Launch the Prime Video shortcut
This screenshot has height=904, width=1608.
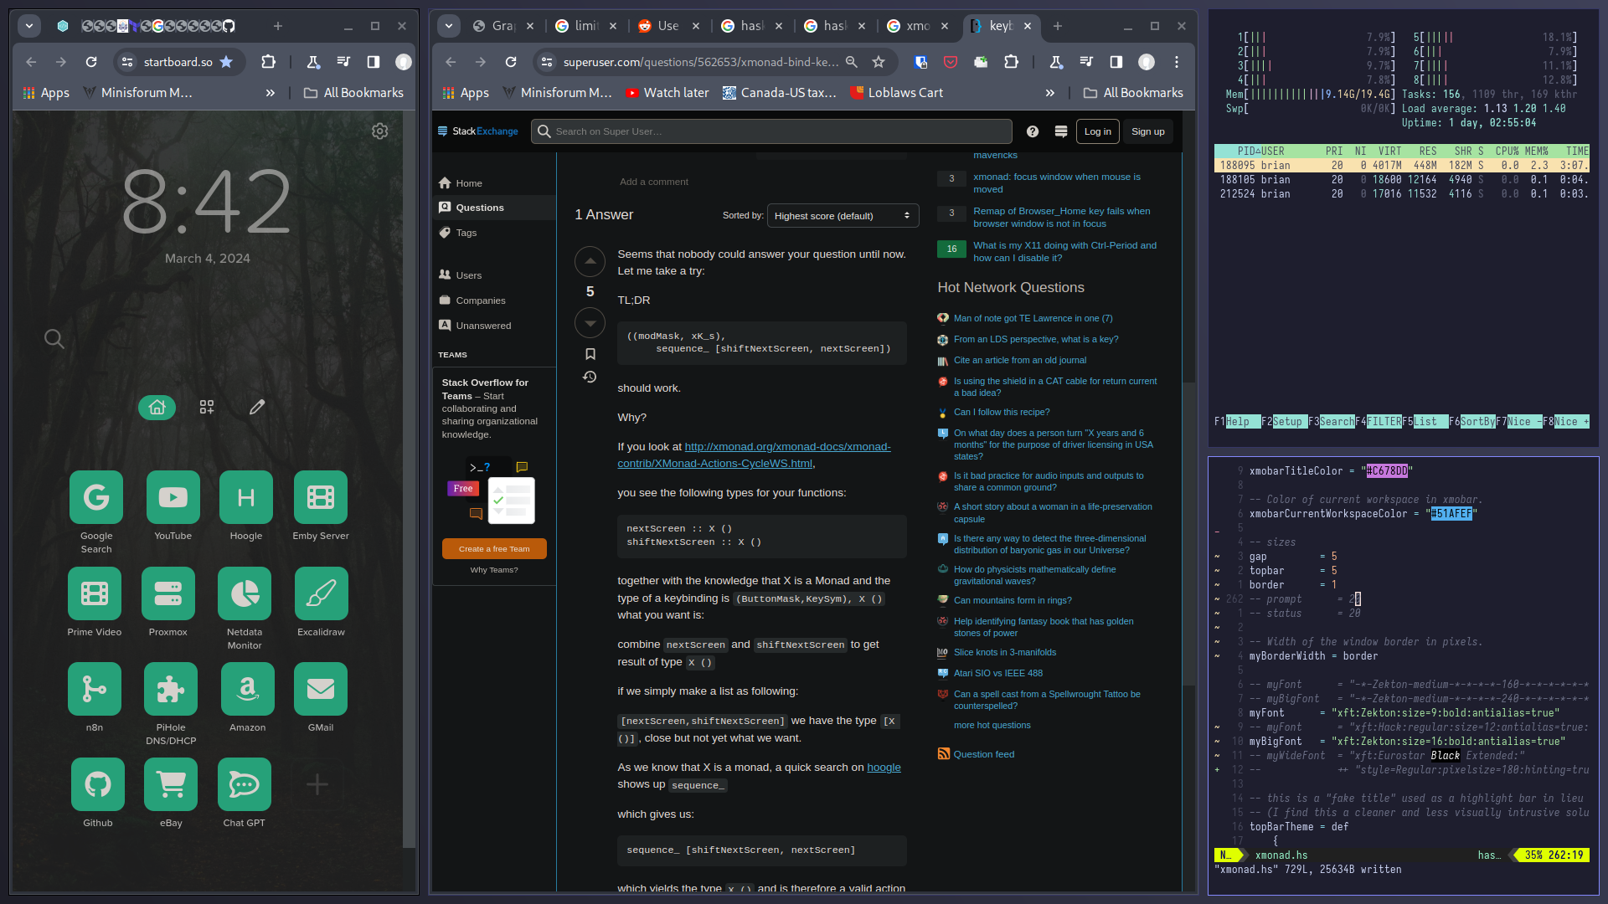95,594
